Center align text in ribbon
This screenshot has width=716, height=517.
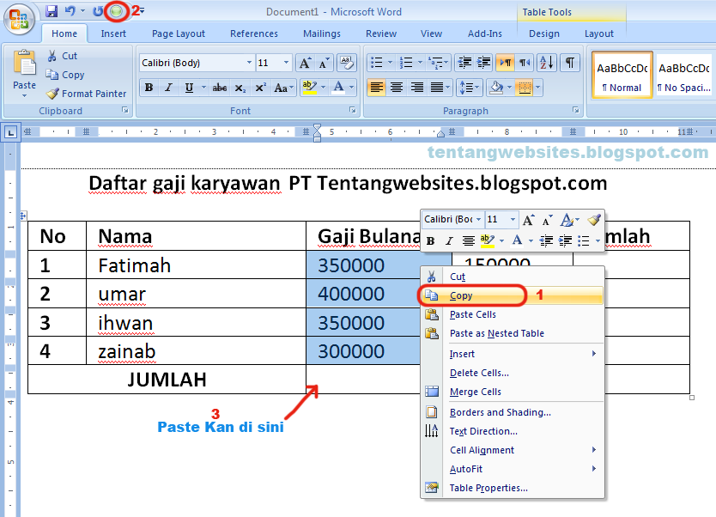[397, 88]
